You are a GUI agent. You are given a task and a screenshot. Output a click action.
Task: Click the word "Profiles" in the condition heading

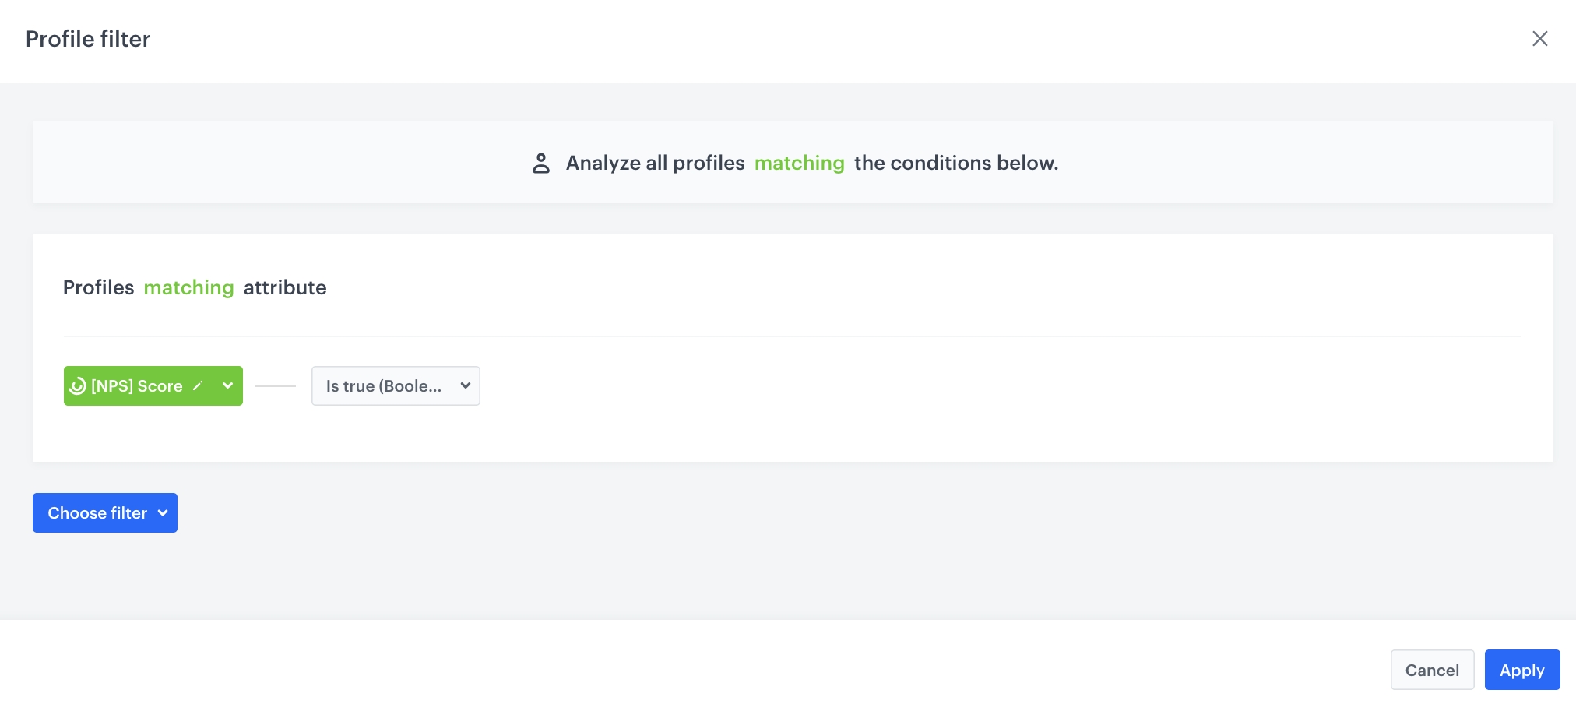[x=99, y=287]
